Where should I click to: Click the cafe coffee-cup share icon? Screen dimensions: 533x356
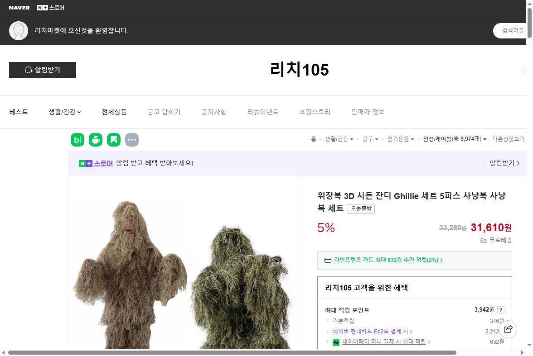coord(96,140)
